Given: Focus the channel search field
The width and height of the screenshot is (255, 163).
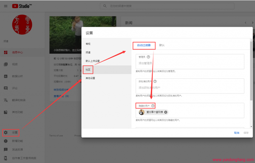Looking at the screenshot, I should tap(167, 6).
